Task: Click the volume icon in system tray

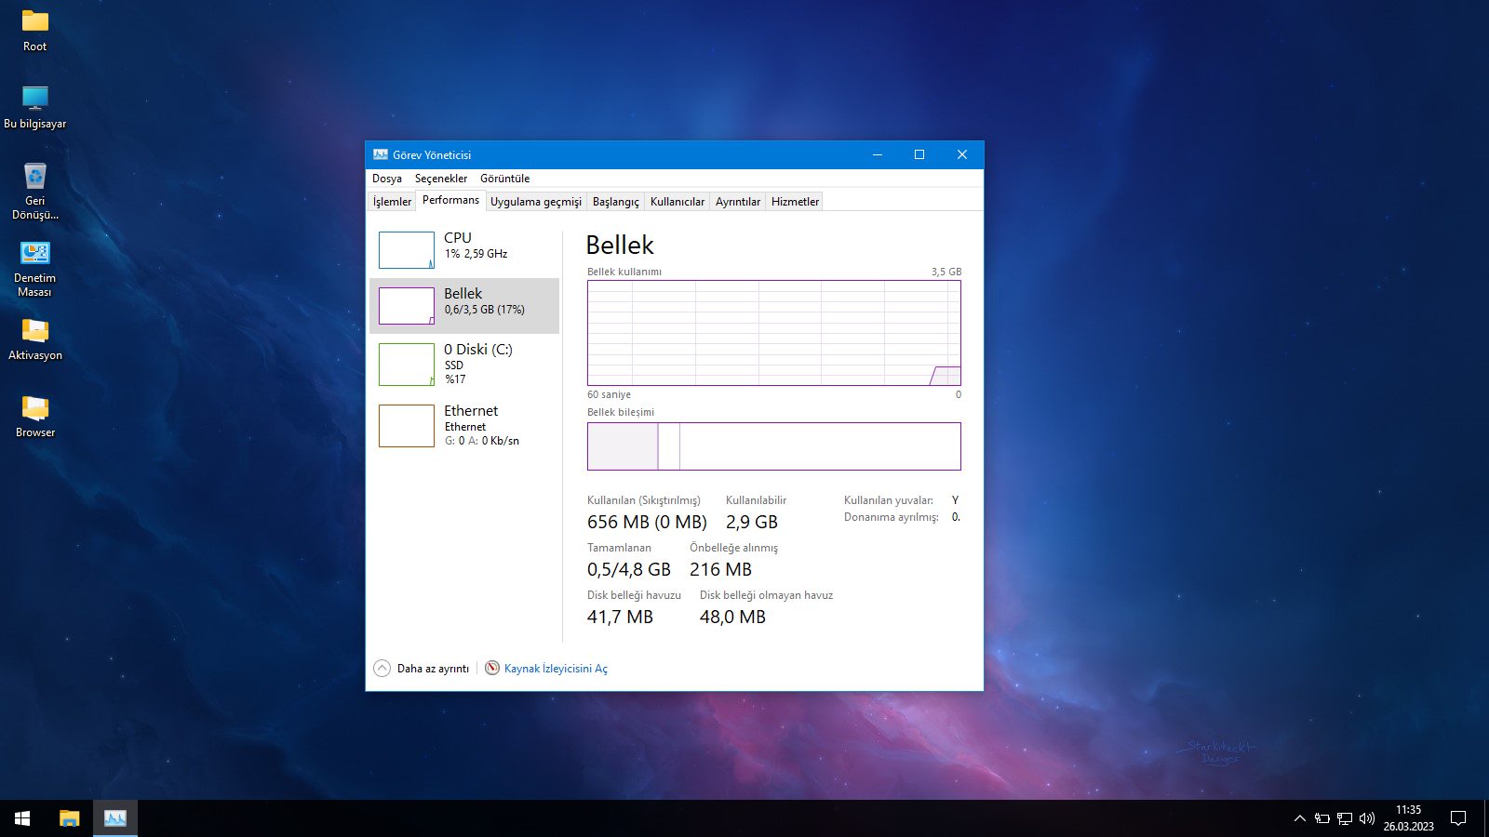Action: point(1366,818)
